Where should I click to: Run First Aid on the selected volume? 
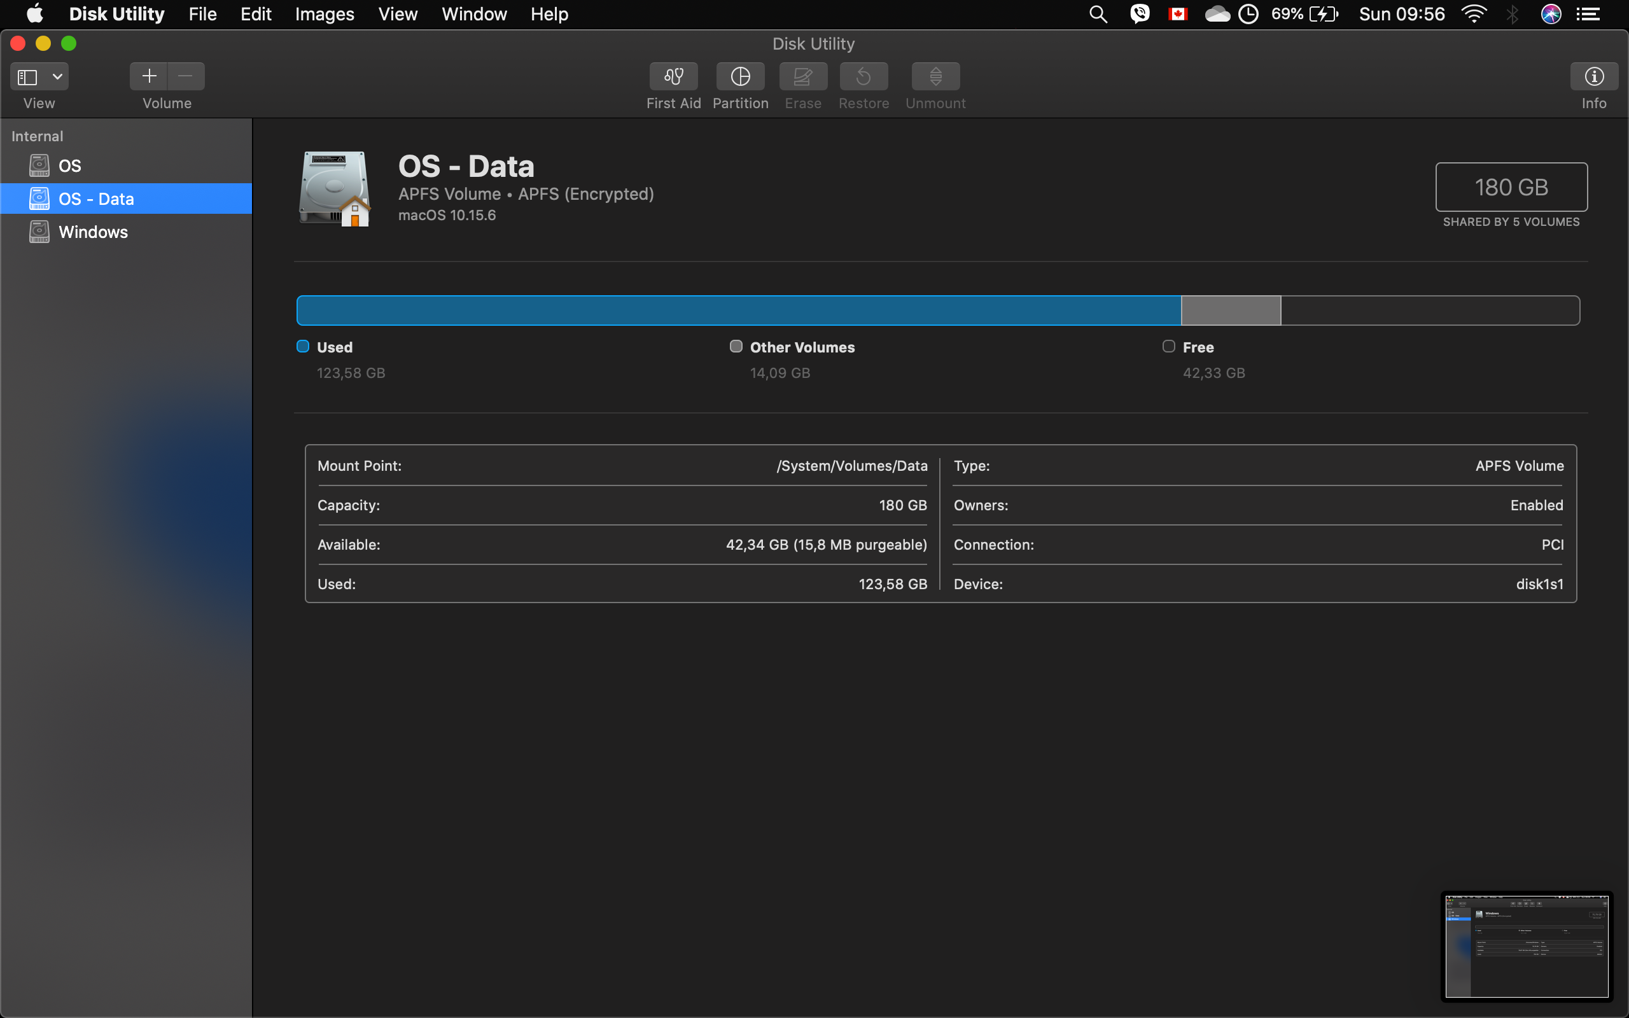click(673, 76)
